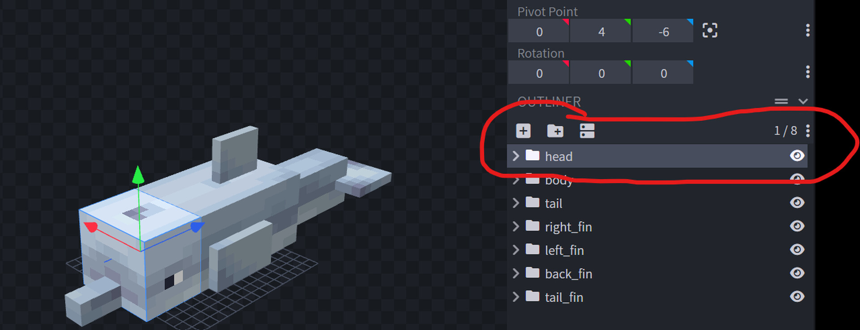
Task: Open Rotation three-dot menu
Action: (x=808, y=72)
